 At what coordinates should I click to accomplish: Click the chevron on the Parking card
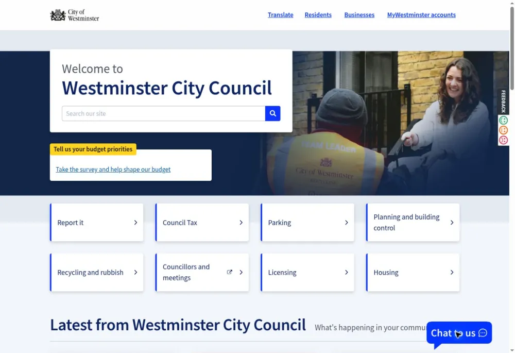[x=347, y=223]
